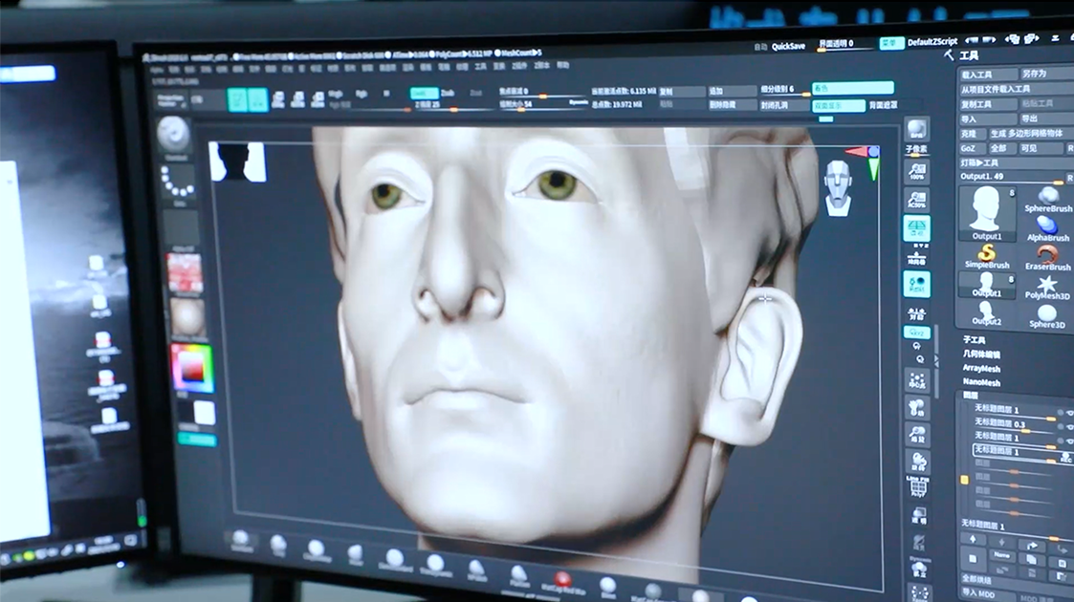
Task: Click the Transp transparency icon
Action: (x=918, y=514)
